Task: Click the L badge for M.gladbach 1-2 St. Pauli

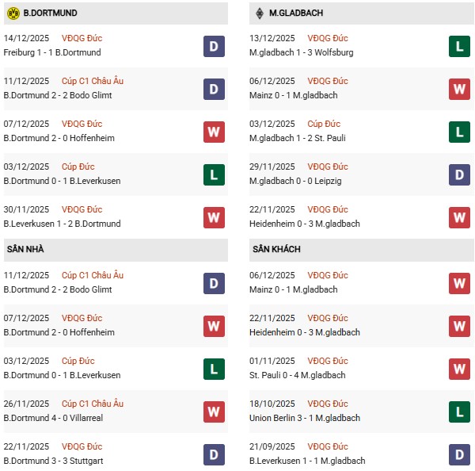Action: pyautogui.click(x=460, y=132)
